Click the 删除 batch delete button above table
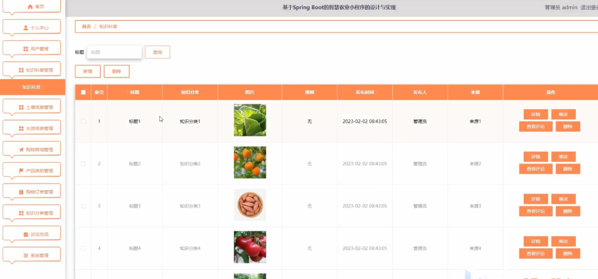Screen dimensions: 598x279 pos(116,71)
